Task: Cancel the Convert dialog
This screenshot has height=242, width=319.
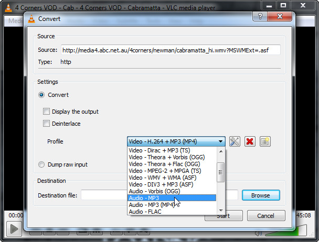Action: coord(266,216)
